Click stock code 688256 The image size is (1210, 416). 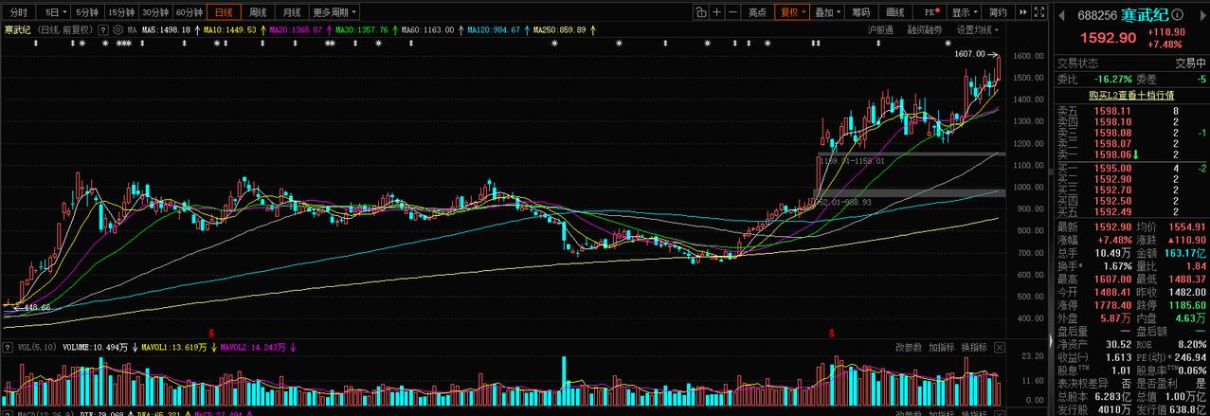pyautogui.click(x=1098, y=16)
